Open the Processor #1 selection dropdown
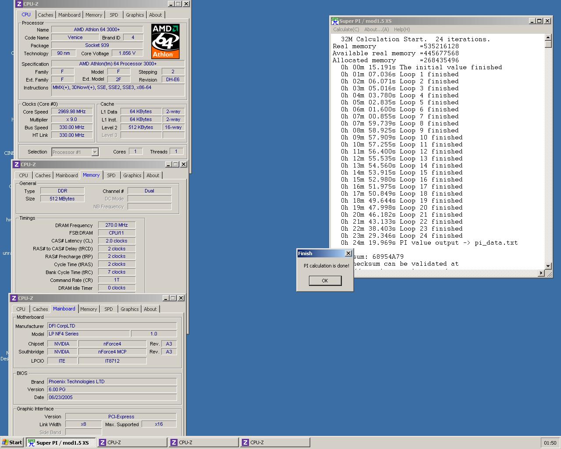The image size is (561, 449). click(x=95, y=152)
